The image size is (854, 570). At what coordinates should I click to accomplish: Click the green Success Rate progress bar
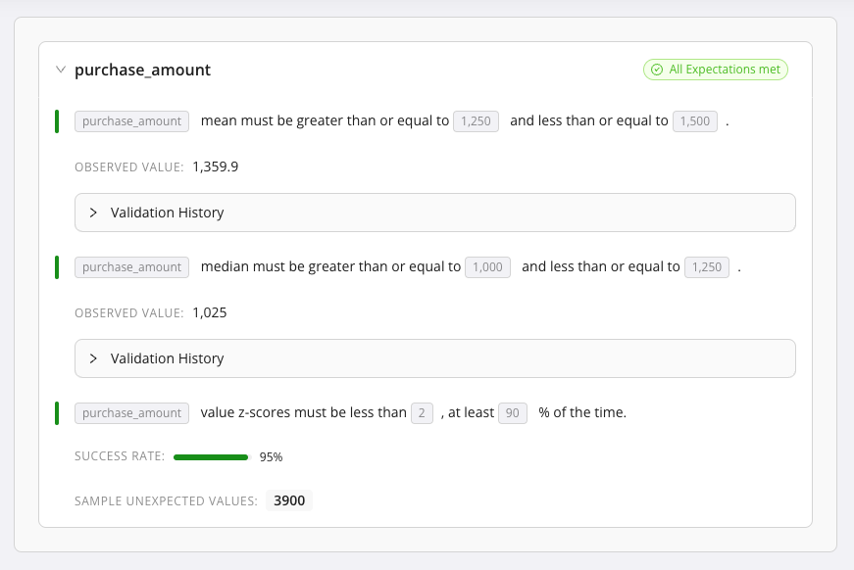point(211,456)
